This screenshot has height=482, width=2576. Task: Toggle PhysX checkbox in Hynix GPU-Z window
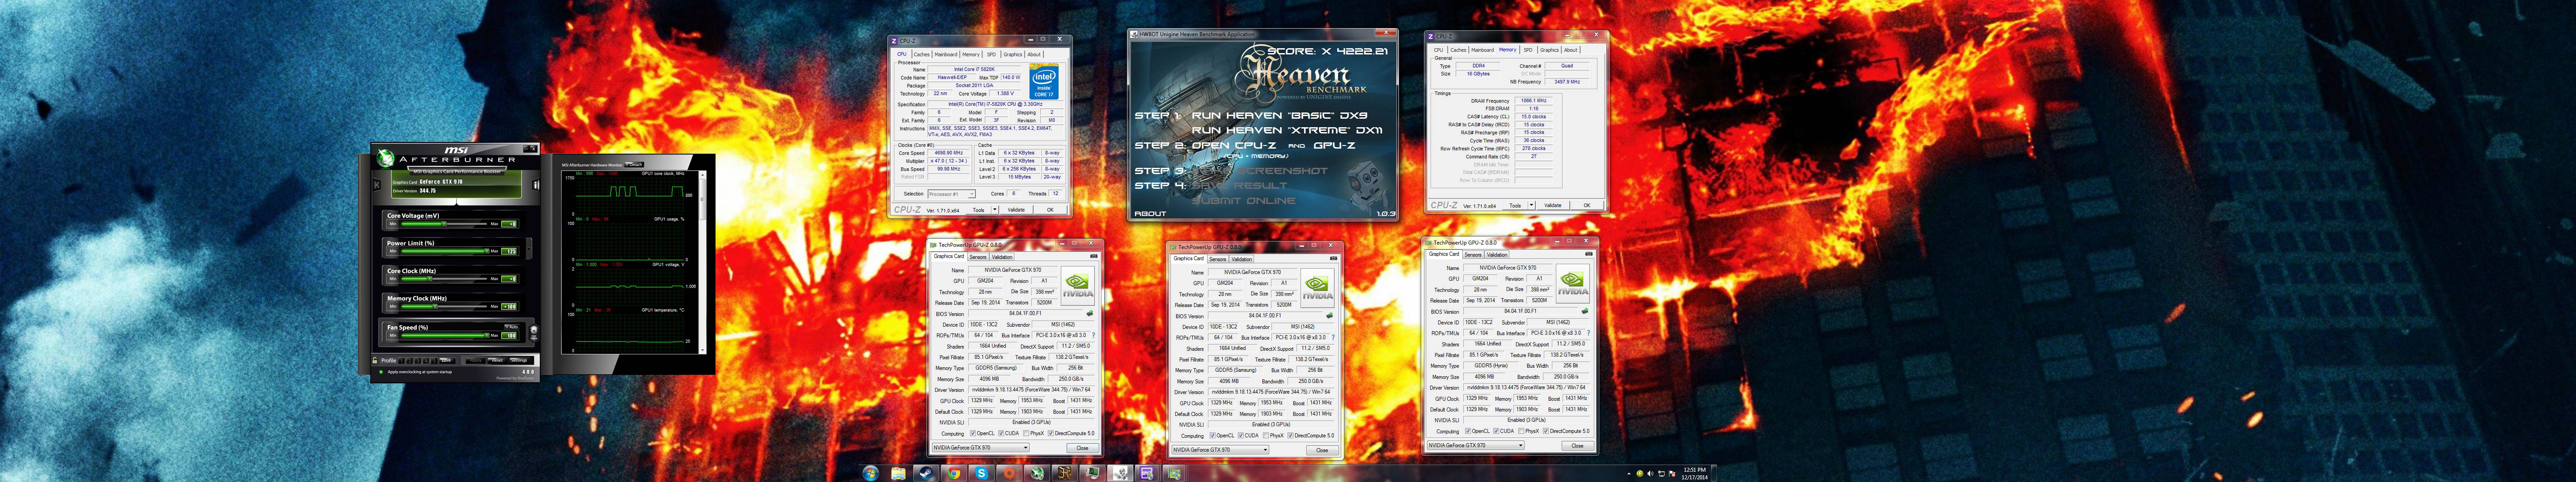[x=1521, y=431]
